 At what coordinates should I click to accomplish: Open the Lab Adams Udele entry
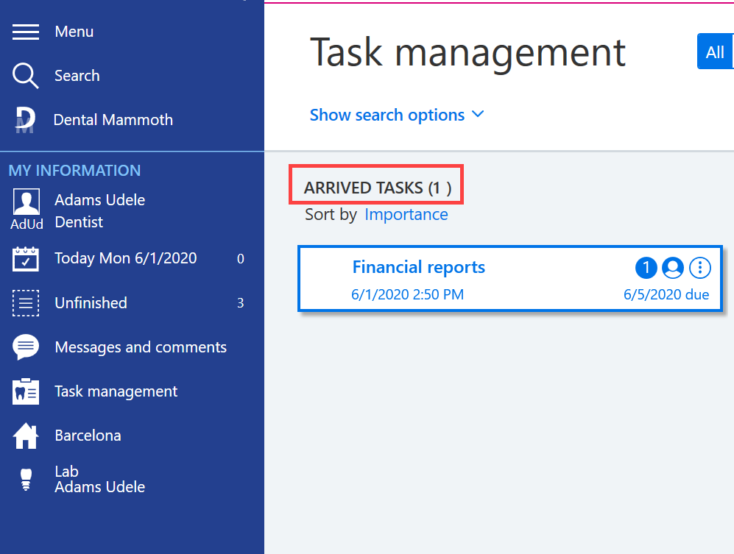pyautogui.click(x=99, y=479)
